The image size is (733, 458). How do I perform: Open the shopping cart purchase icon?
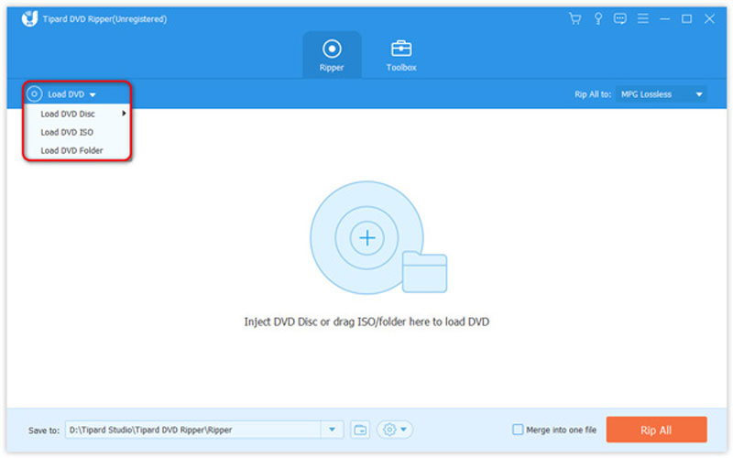click(x=575, y=18)
